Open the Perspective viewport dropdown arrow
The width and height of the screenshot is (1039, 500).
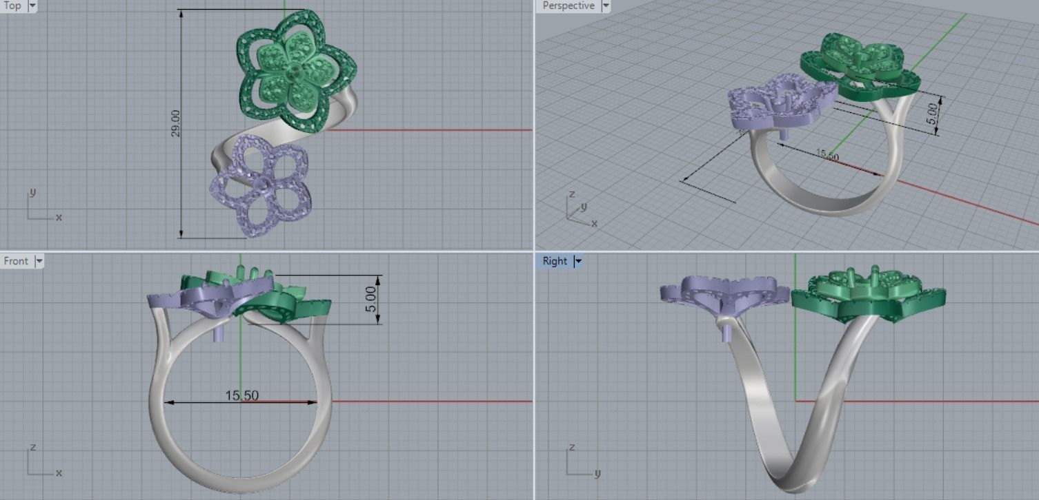point(606,6)
